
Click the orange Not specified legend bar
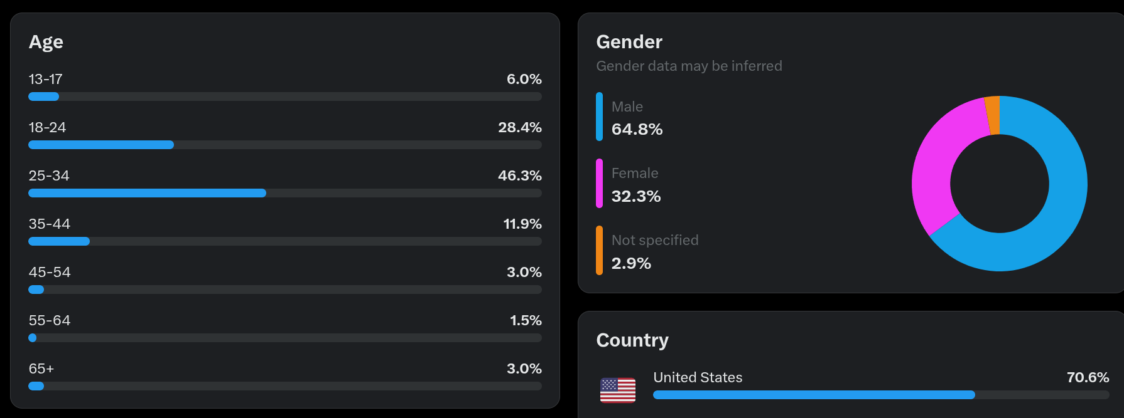tap(599, 250)
